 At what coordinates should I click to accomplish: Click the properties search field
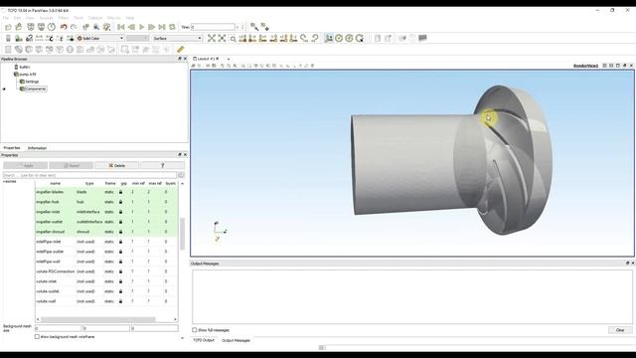click(89, 175)
